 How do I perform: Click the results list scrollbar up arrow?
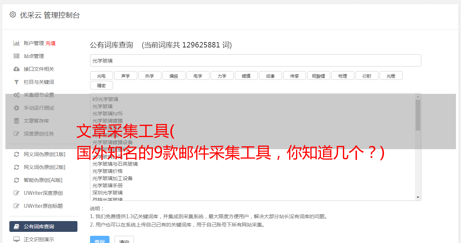pyautogui.click(x=418, y=97)
